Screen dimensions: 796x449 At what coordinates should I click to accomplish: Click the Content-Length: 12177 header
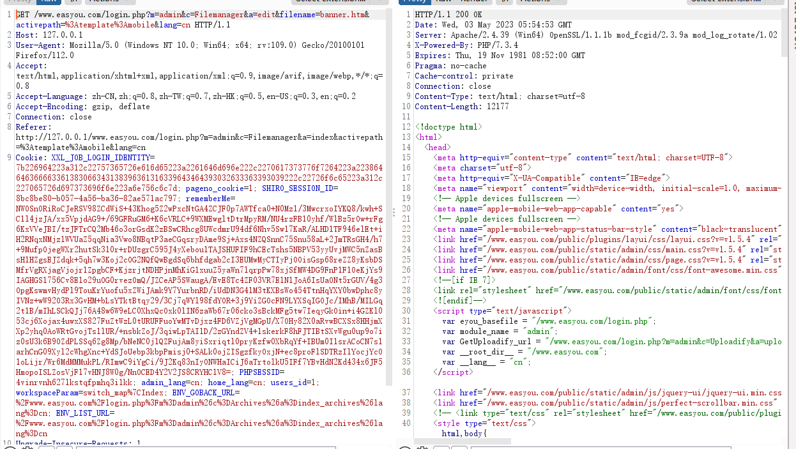pyautogui.click(x=462, y=106)
